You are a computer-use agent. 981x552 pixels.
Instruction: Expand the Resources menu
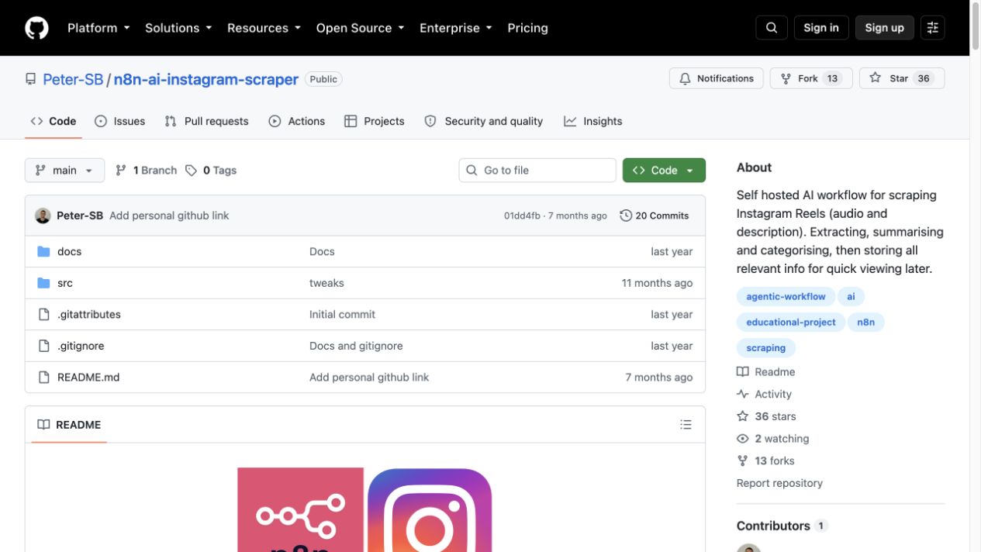coord(264,28)
